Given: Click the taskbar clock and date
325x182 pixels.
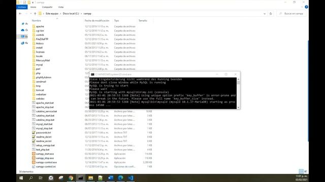Looking at the screenshot, I should [x=301, y=178].
